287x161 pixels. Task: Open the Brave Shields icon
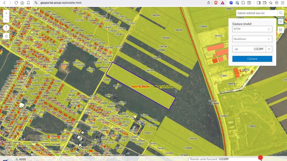(216, 2)
